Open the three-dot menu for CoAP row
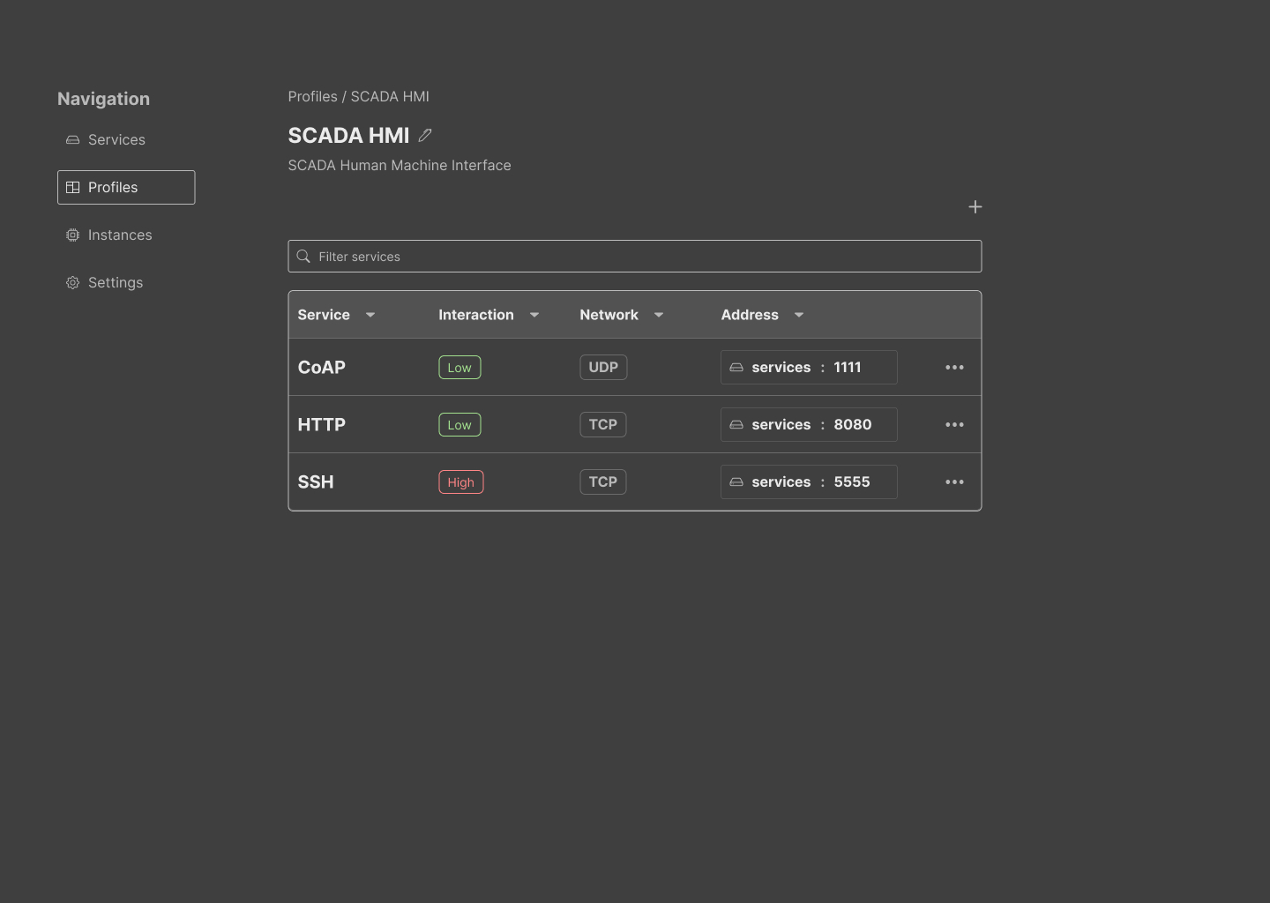Image resolution: width=1270 pixels, height=903 pixels. click(x=954, y=368)
